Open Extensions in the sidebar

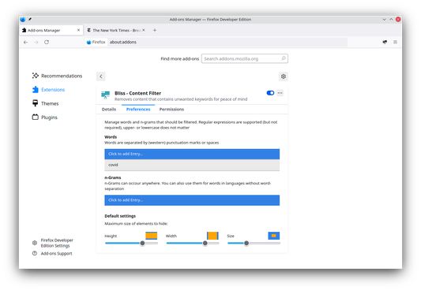(x=49, y=90)
